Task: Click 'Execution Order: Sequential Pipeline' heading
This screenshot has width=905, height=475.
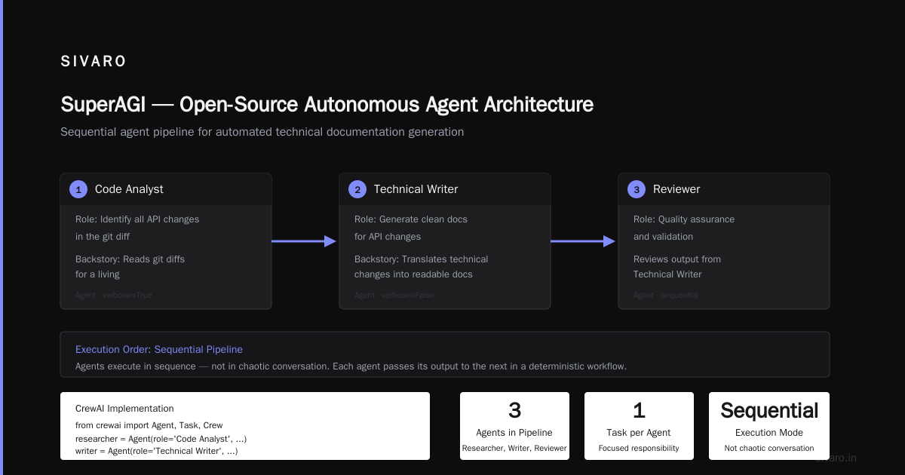Action: (x=159, y=350)
